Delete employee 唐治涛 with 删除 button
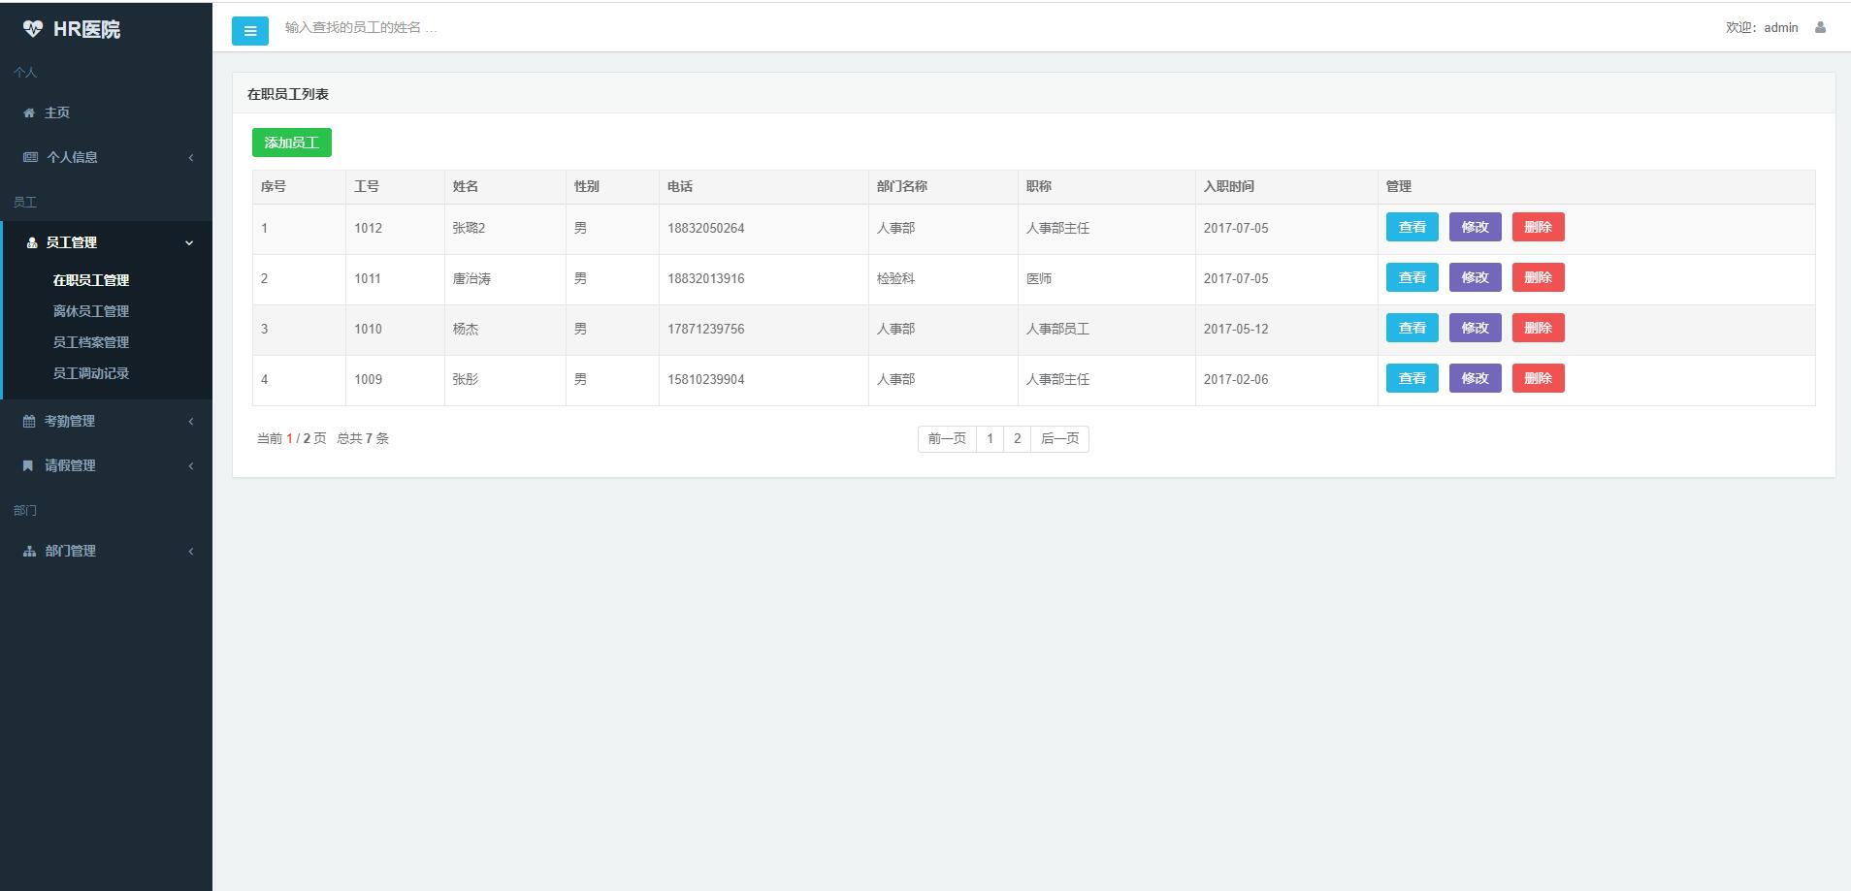This screenshot has height=891, width=1851. click(x=1539, y=277)
